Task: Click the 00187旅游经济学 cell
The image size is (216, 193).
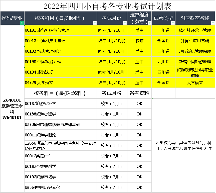Action: pos(60,104)
